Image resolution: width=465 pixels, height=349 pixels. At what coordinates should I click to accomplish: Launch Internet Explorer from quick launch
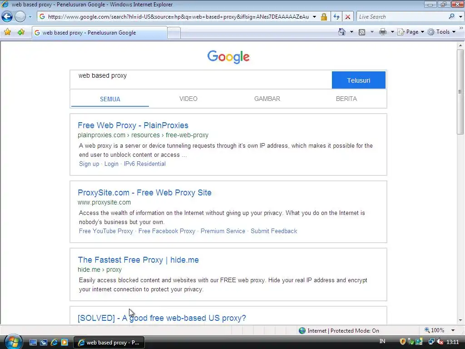pyautogui.click(x=54, y=343)
